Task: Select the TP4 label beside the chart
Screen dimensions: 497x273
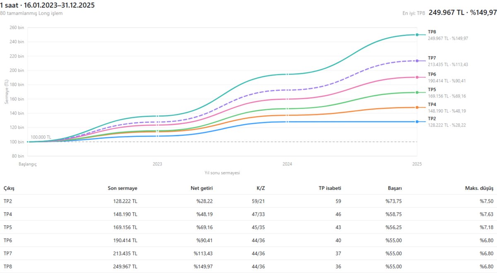Action: pos(432,104)
